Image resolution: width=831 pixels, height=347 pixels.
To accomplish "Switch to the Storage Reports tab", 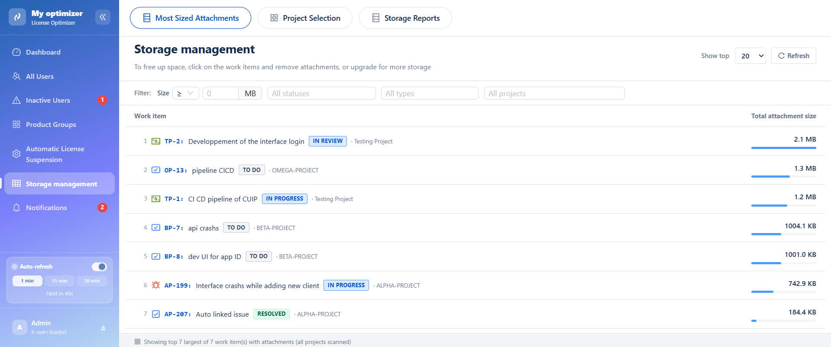I will [405, 18].
